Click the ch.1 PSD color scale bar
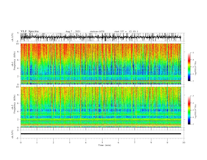The width and height of the screenshot is (207, 160). click(x=189, y=67)
